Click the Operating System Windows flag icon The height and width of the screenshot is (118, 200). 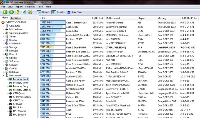7,33
